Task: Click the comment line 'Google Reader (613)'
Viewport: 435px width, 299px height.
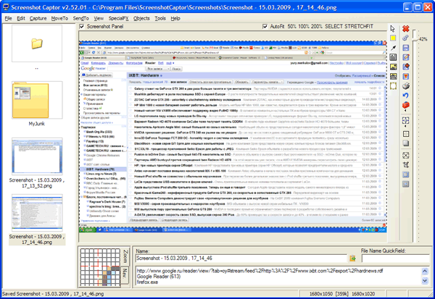Action: (x=159, y=277)
